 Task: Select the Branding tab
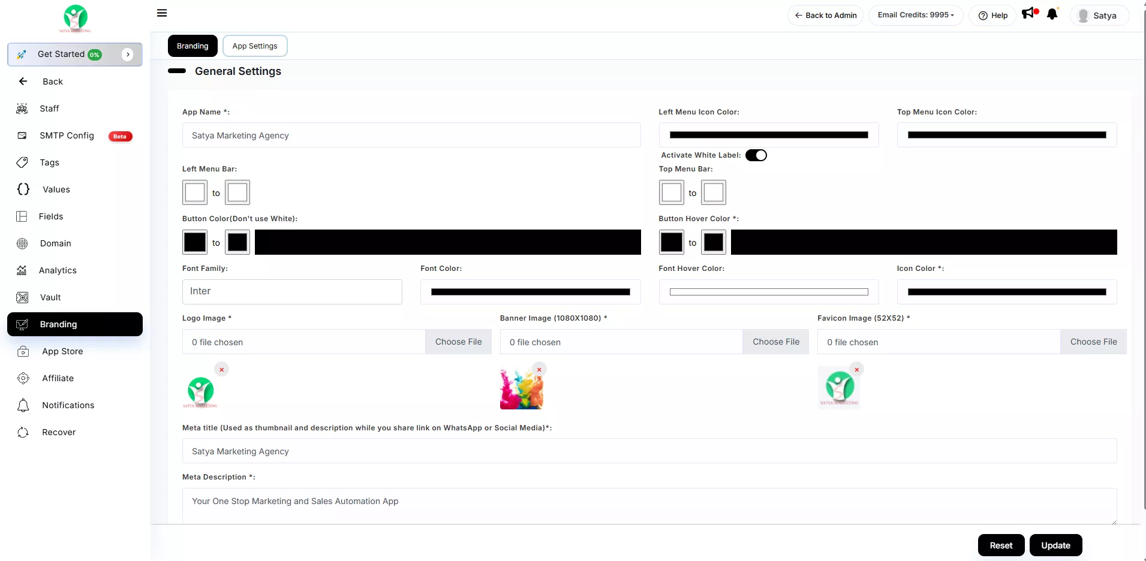(x=192, y=46)
